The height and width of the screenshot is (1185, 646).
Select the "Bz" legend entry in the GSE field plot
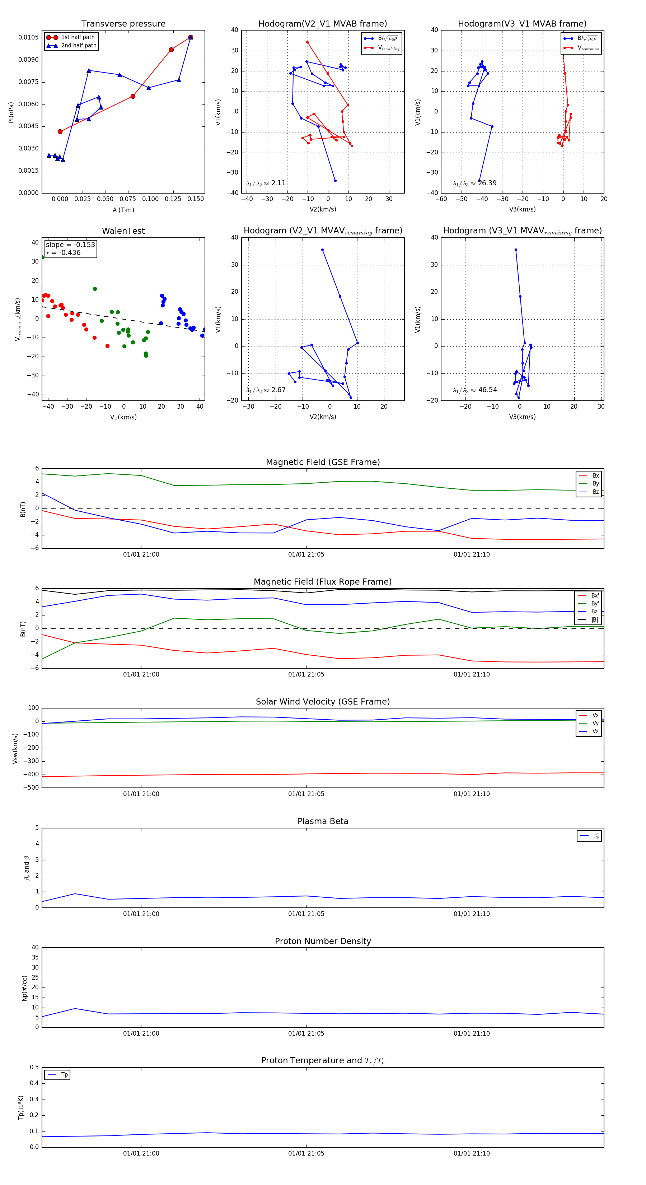coord(589,492)
